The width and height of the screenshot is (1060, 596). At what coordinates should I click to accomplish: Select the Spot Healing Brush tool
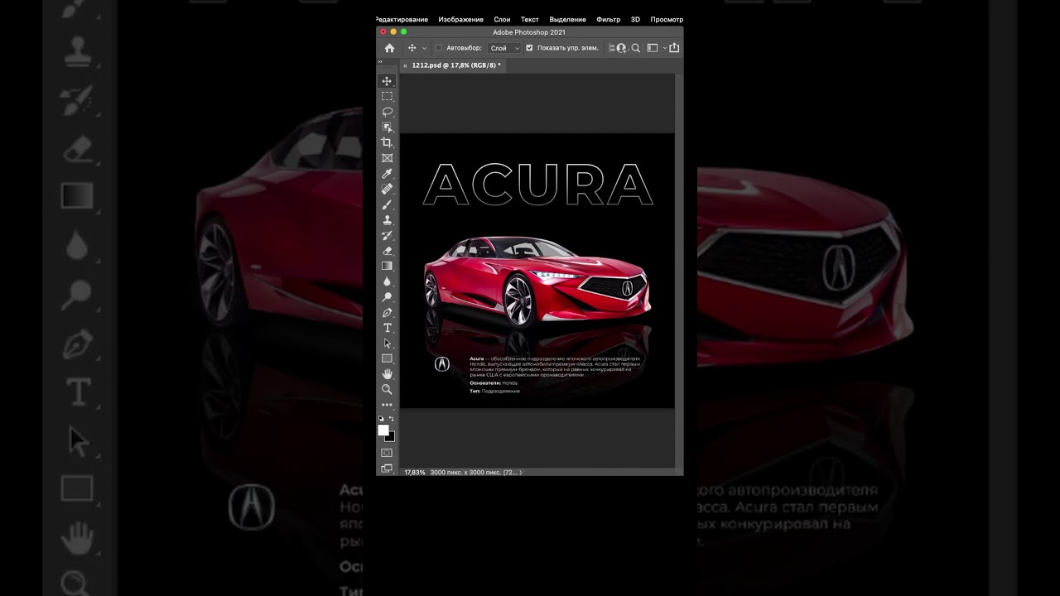point(387,189)
